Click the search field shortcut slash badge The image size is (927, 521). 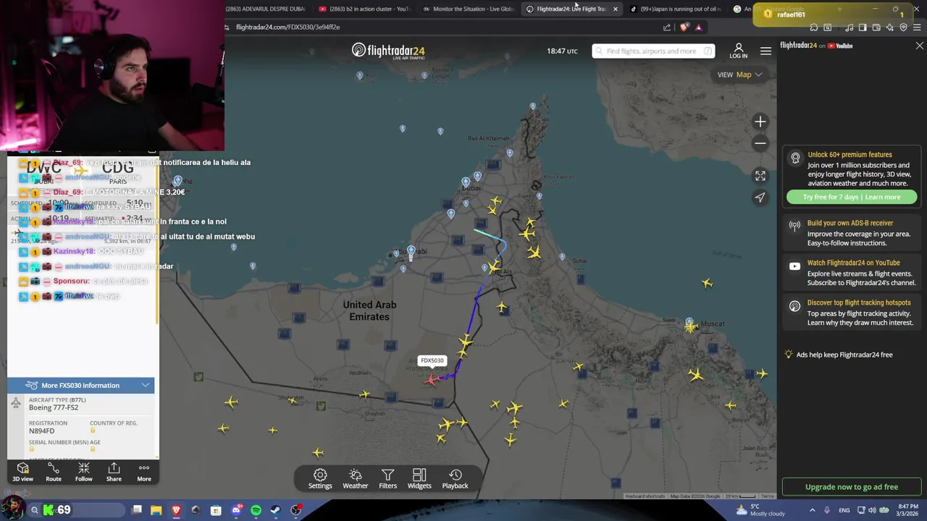pyautogui.click(x=709, y=51)
